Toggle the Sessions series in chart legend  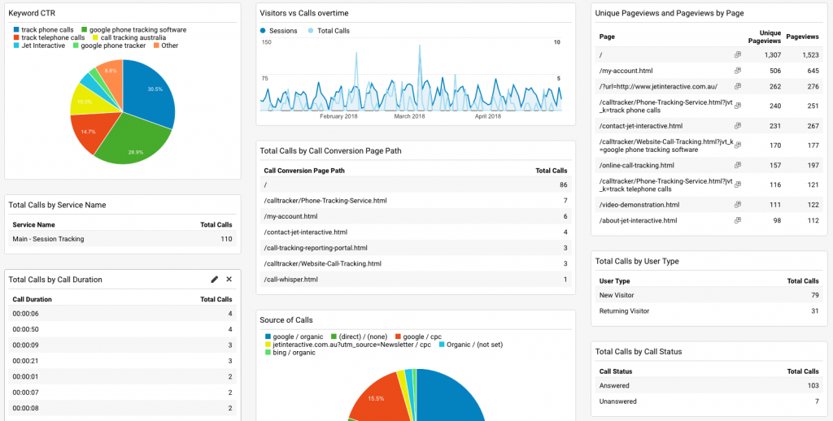tap(279, 31)
